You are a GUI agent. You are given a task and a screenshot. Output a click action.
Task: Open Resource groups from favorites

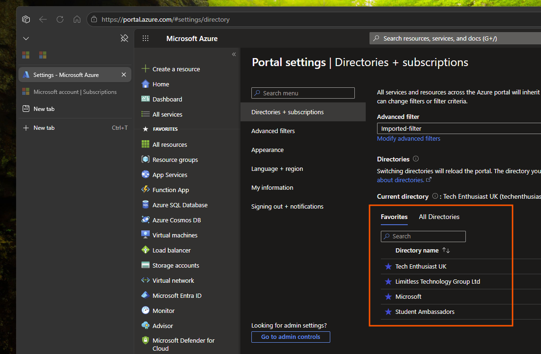pos(175,160)
